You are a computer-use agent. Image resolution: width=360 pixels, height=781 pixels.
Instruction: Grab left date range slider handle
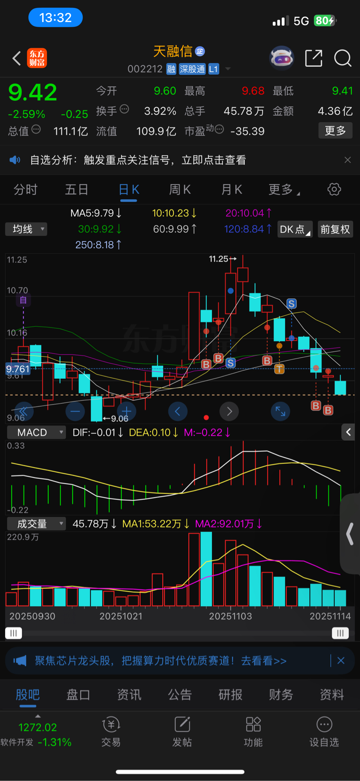14,633
